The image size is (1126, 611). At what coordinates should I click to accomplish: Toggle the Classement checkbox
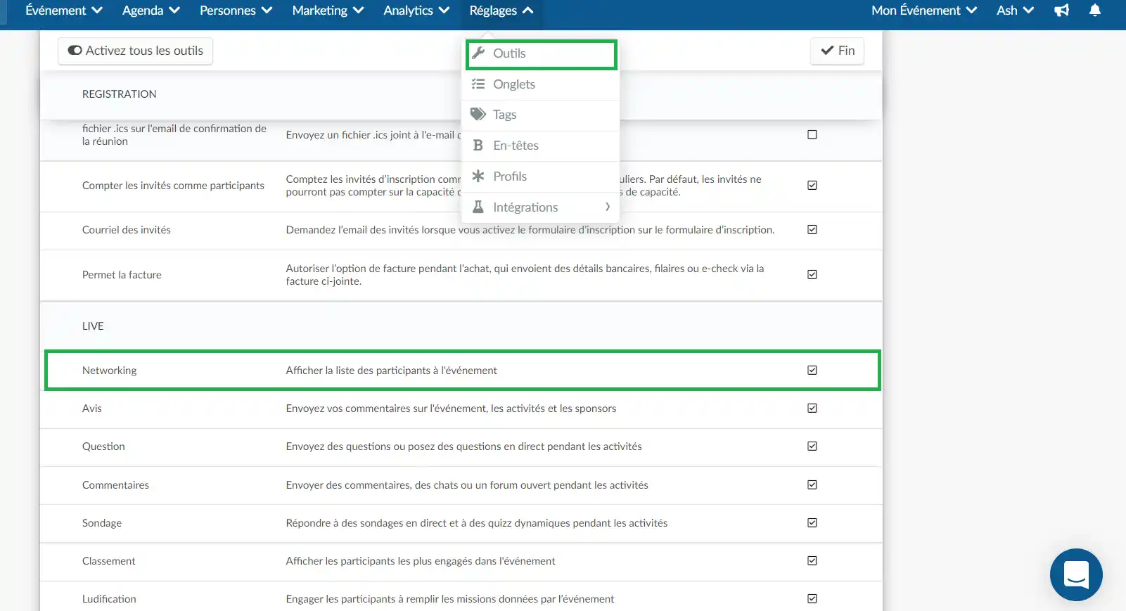(812, 560)
